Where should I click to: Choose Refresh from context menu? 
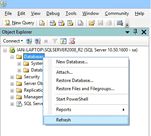coord(86,120)
